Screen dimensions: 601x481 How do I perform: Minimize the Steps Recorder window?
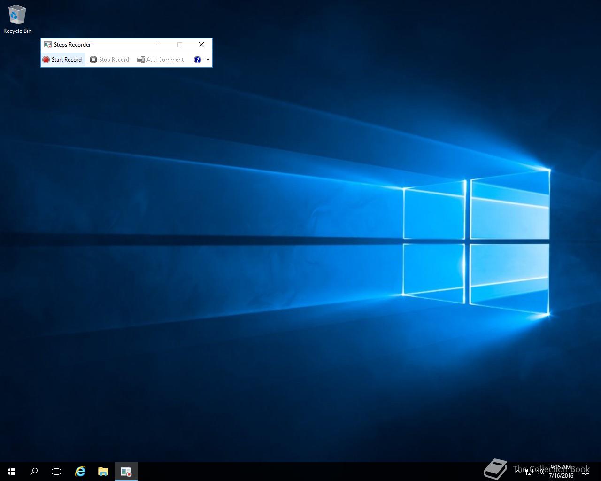tap(159, 45)
